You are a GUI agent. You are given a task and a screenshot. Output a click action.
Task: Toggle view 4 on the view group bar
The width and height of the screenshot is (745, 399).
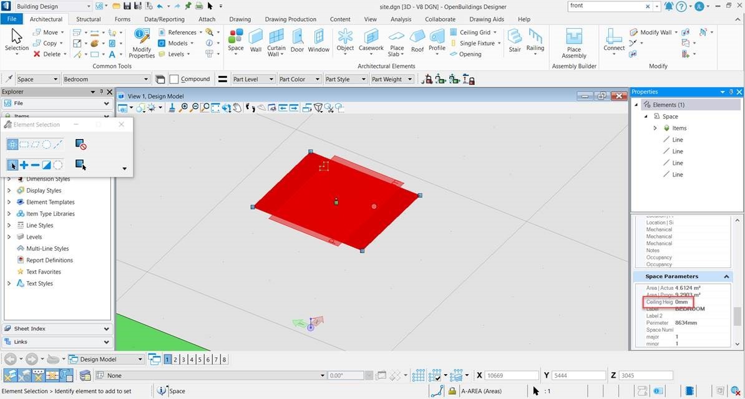pyautogui.click(x=192, y=360)
